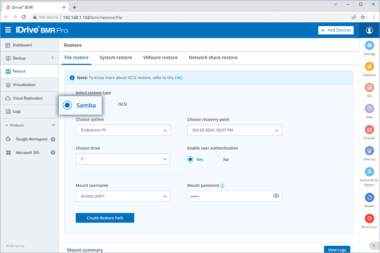Open the Statistics chart icon
The width and height of the screenshot is (380, 253).
369,67
